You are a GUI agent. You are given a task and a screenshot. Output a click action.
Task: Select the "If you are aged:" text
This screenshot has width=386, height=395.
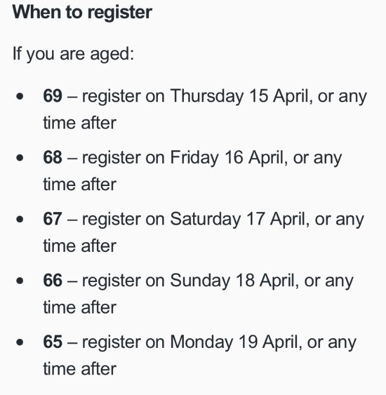[73, 54]
